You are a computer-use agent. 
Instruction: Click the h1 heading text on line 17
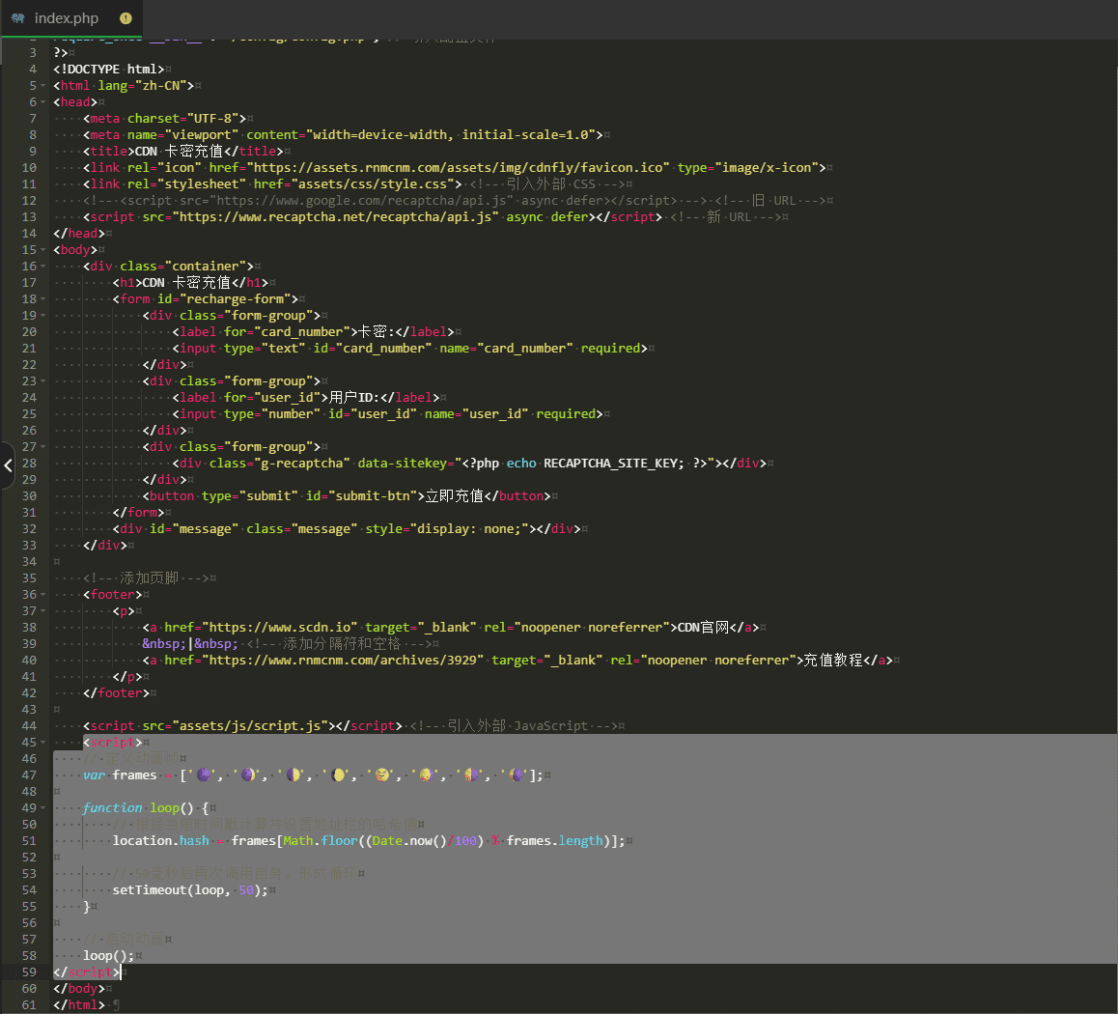pos(186,282)
